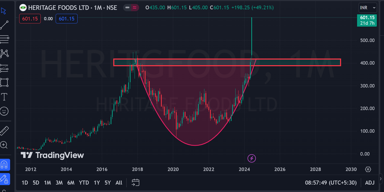
Task: Click the 200.00 price axis label
Action: pyautogui.click(x=367, y=108)
